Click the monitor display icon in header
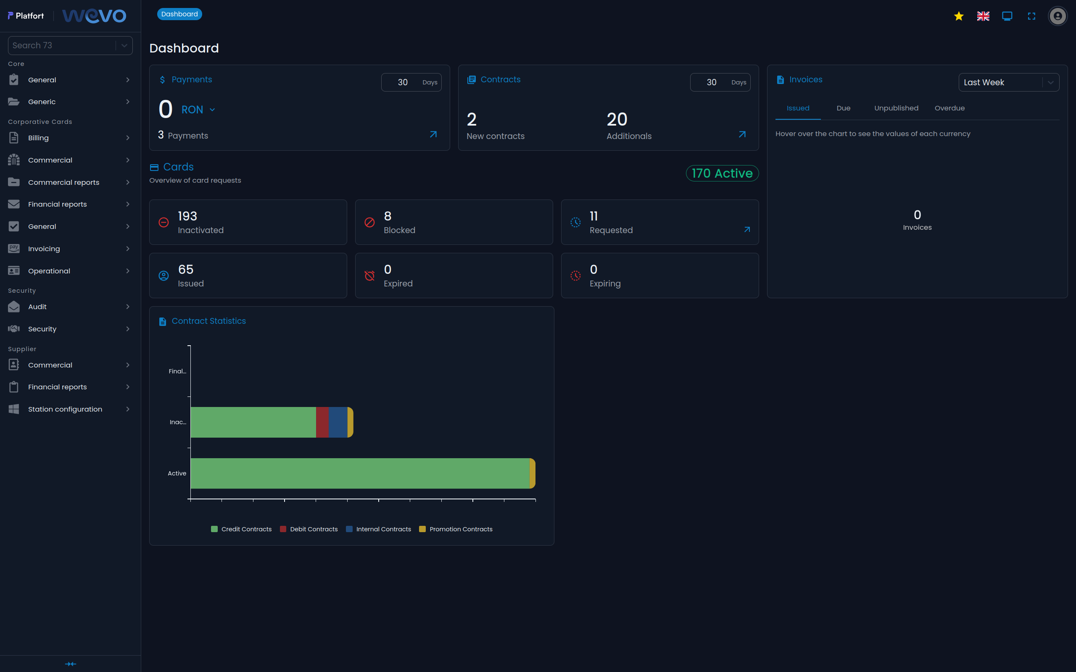Image resolution: width=1076 pixels, height=672 pixels. coord(1007,16)
